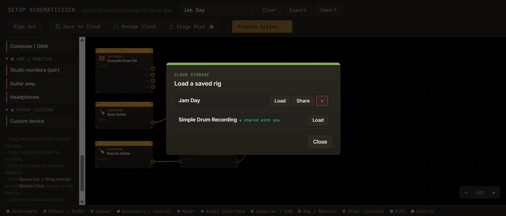506x216 pixels.
Task: Click the Electric Guitar instrument icon
Action: coord(102,151)
